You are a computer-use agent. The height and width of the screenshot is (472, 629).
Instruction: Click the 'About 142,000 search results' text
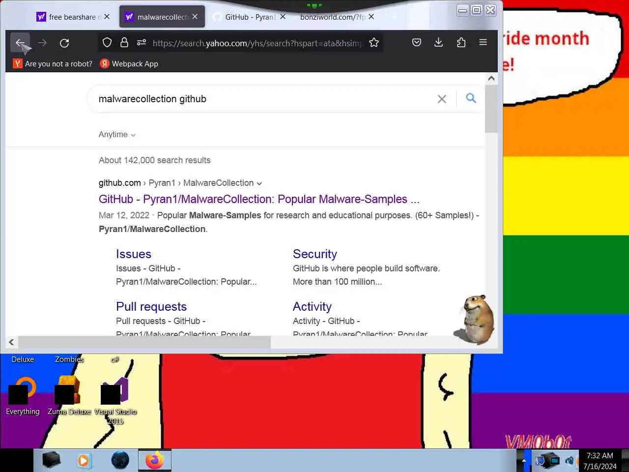coord(154,160)
